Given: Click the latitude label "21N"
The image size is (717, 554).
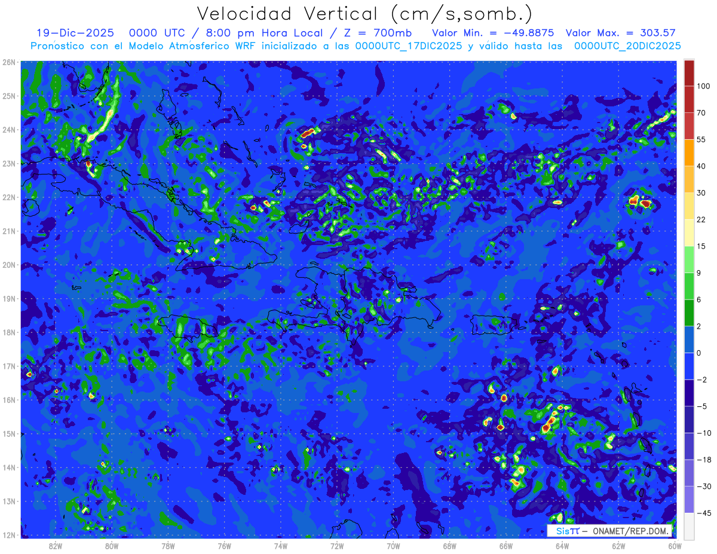Looking at the screenshot, I should tap(9, 231).
